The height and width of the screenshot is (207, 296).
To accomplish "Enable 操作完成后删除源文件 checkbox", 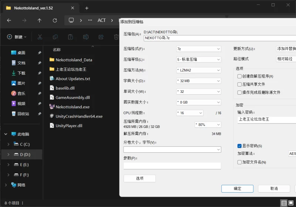I will click(239, 92).
